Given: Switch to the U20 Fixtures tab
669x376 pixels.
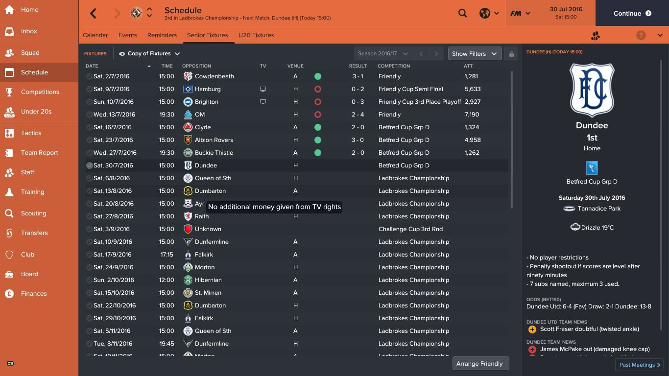Looking at the screenshot, I should (256, 35).
